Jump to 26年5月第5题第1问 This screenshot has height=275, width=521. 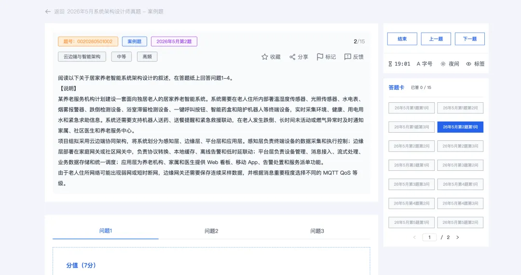pos(411,222)
